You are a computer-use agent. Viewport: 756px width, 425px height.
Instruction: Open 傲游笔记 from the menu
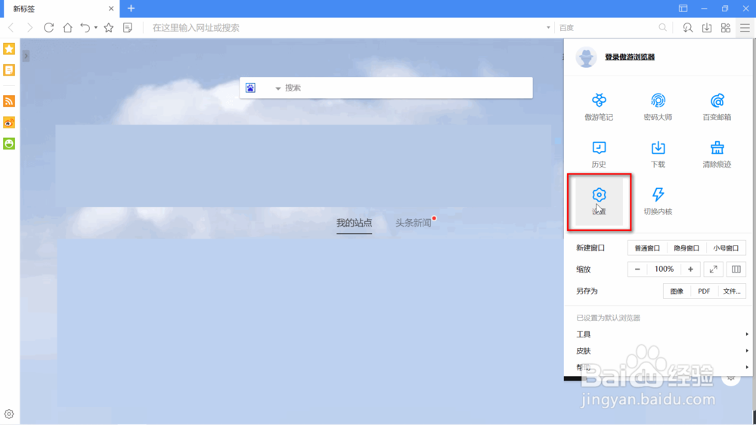point(599,107)
